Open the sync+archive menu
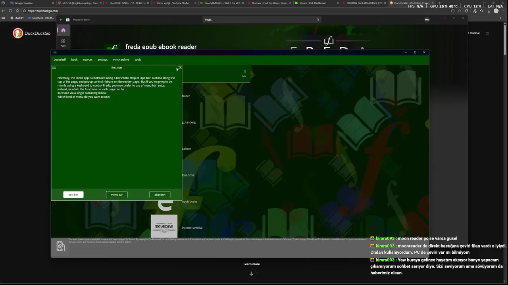 (x=121, y=60)
